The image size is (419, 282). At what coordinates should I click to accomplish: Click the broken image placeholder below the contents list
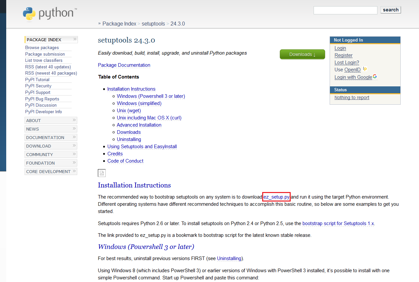pos(101,173)
